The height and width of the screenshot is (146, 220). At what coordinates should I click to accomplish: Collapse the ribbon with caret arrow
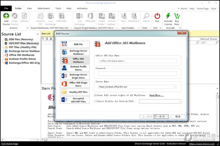(178, 8)
